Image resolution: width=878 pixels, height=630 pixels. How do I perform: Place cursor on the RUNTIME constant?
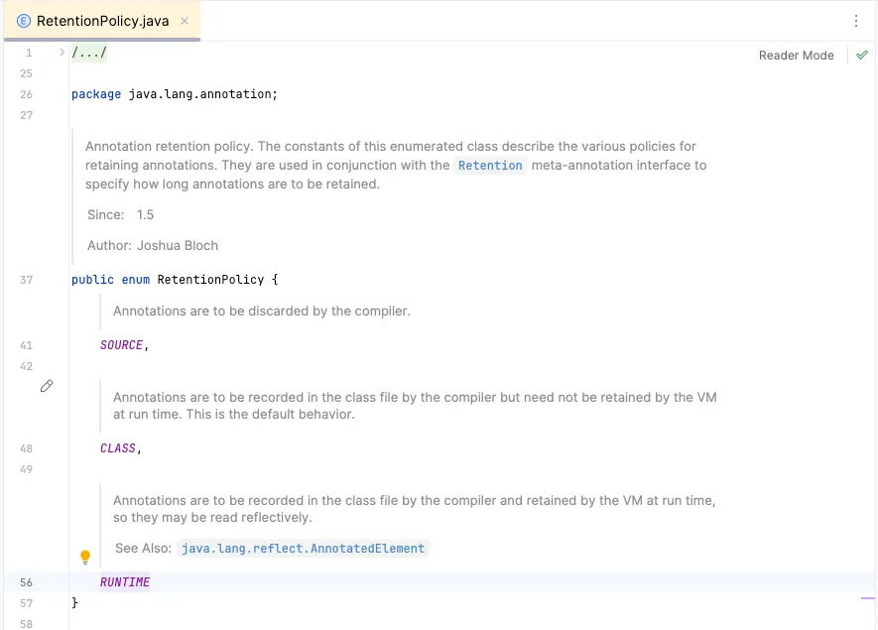pos(124,582)
